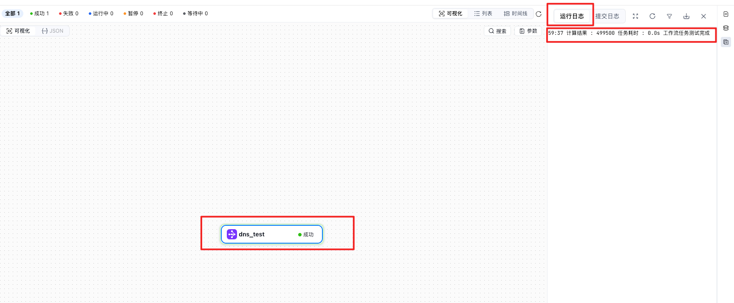
Task: Open the 参数 parameters button
Action: point(528,31)
